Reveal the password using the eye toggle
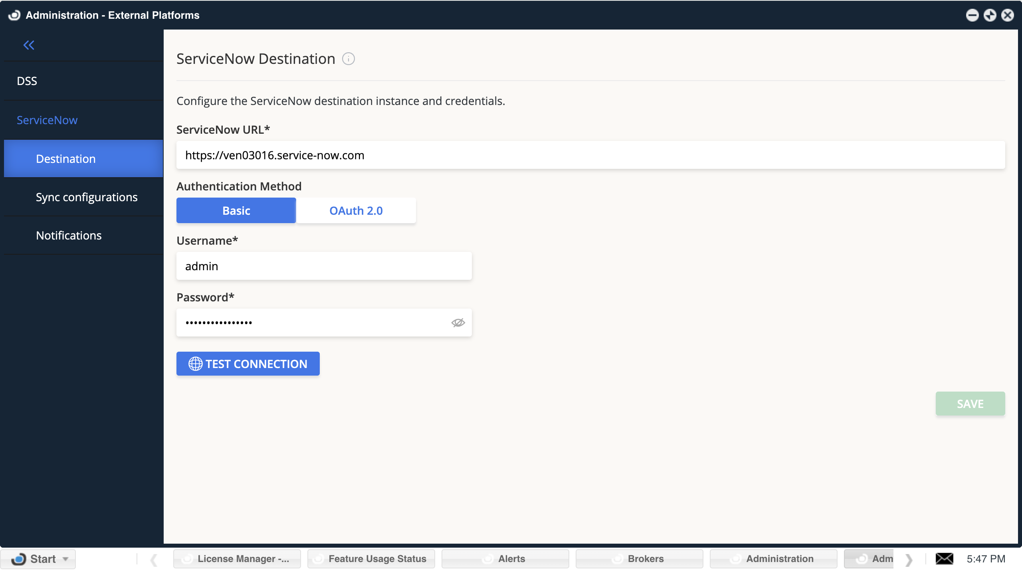1022x570 pixels. 458,323
